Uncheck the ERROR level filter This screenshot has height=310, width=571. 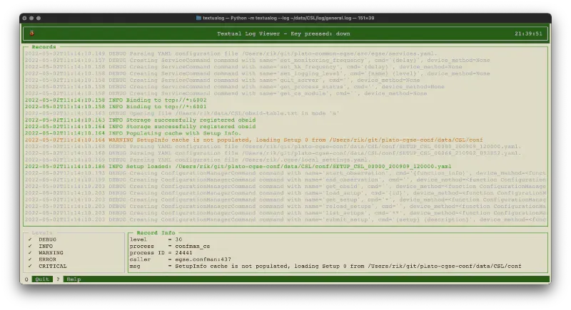(x=30, y=259)
